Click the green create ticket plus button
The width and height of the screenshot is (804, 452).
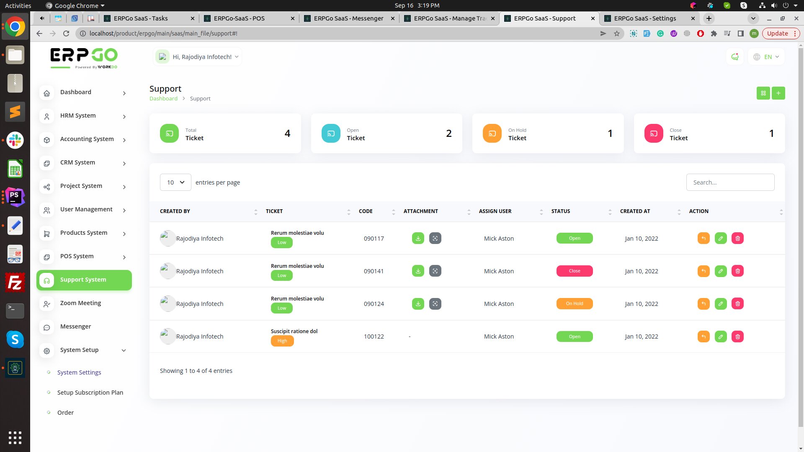click(x=778, y=93)
